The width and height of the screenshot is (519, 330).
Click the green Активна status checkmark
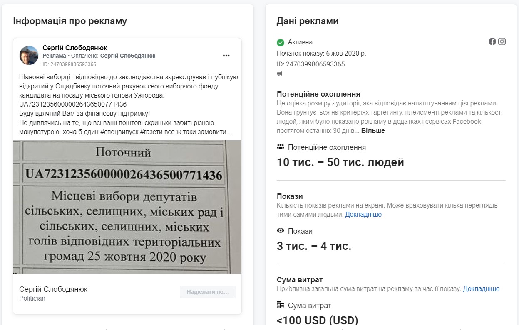281,42
